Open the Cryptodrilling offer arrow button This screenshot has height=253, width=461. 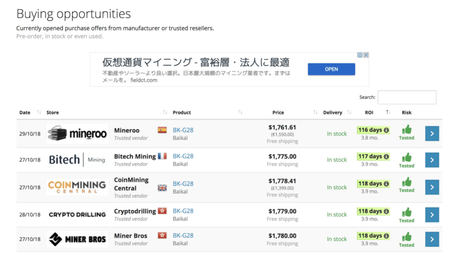[x=432, y=215]
